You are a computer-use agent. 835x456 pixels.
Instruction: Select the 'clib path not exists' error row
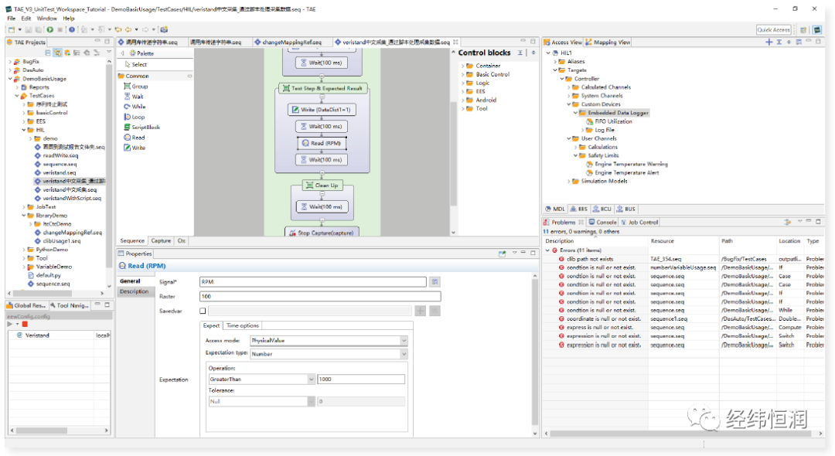tap(683, 259)
